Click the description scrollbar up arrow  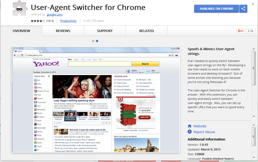coord(254,49)
